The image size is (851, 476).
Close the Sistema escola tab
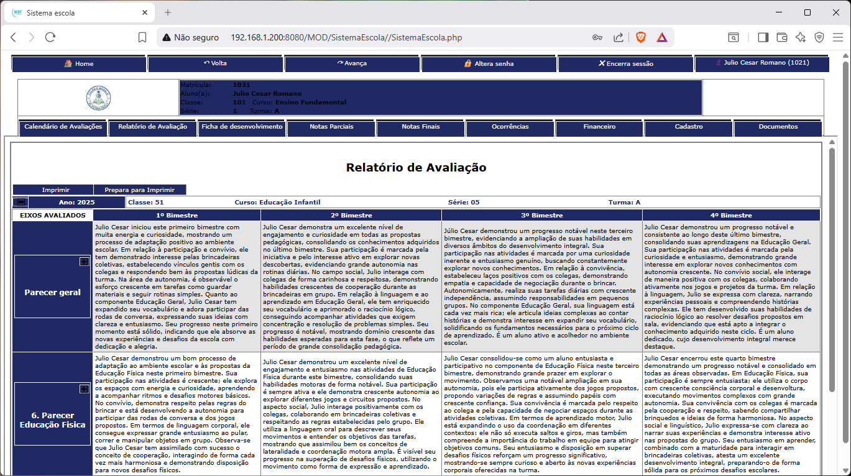(x=144, y=12)
